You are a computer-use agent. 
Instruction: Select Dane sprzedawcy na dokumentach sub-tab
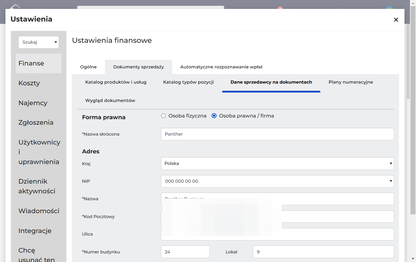click(271, 82)
